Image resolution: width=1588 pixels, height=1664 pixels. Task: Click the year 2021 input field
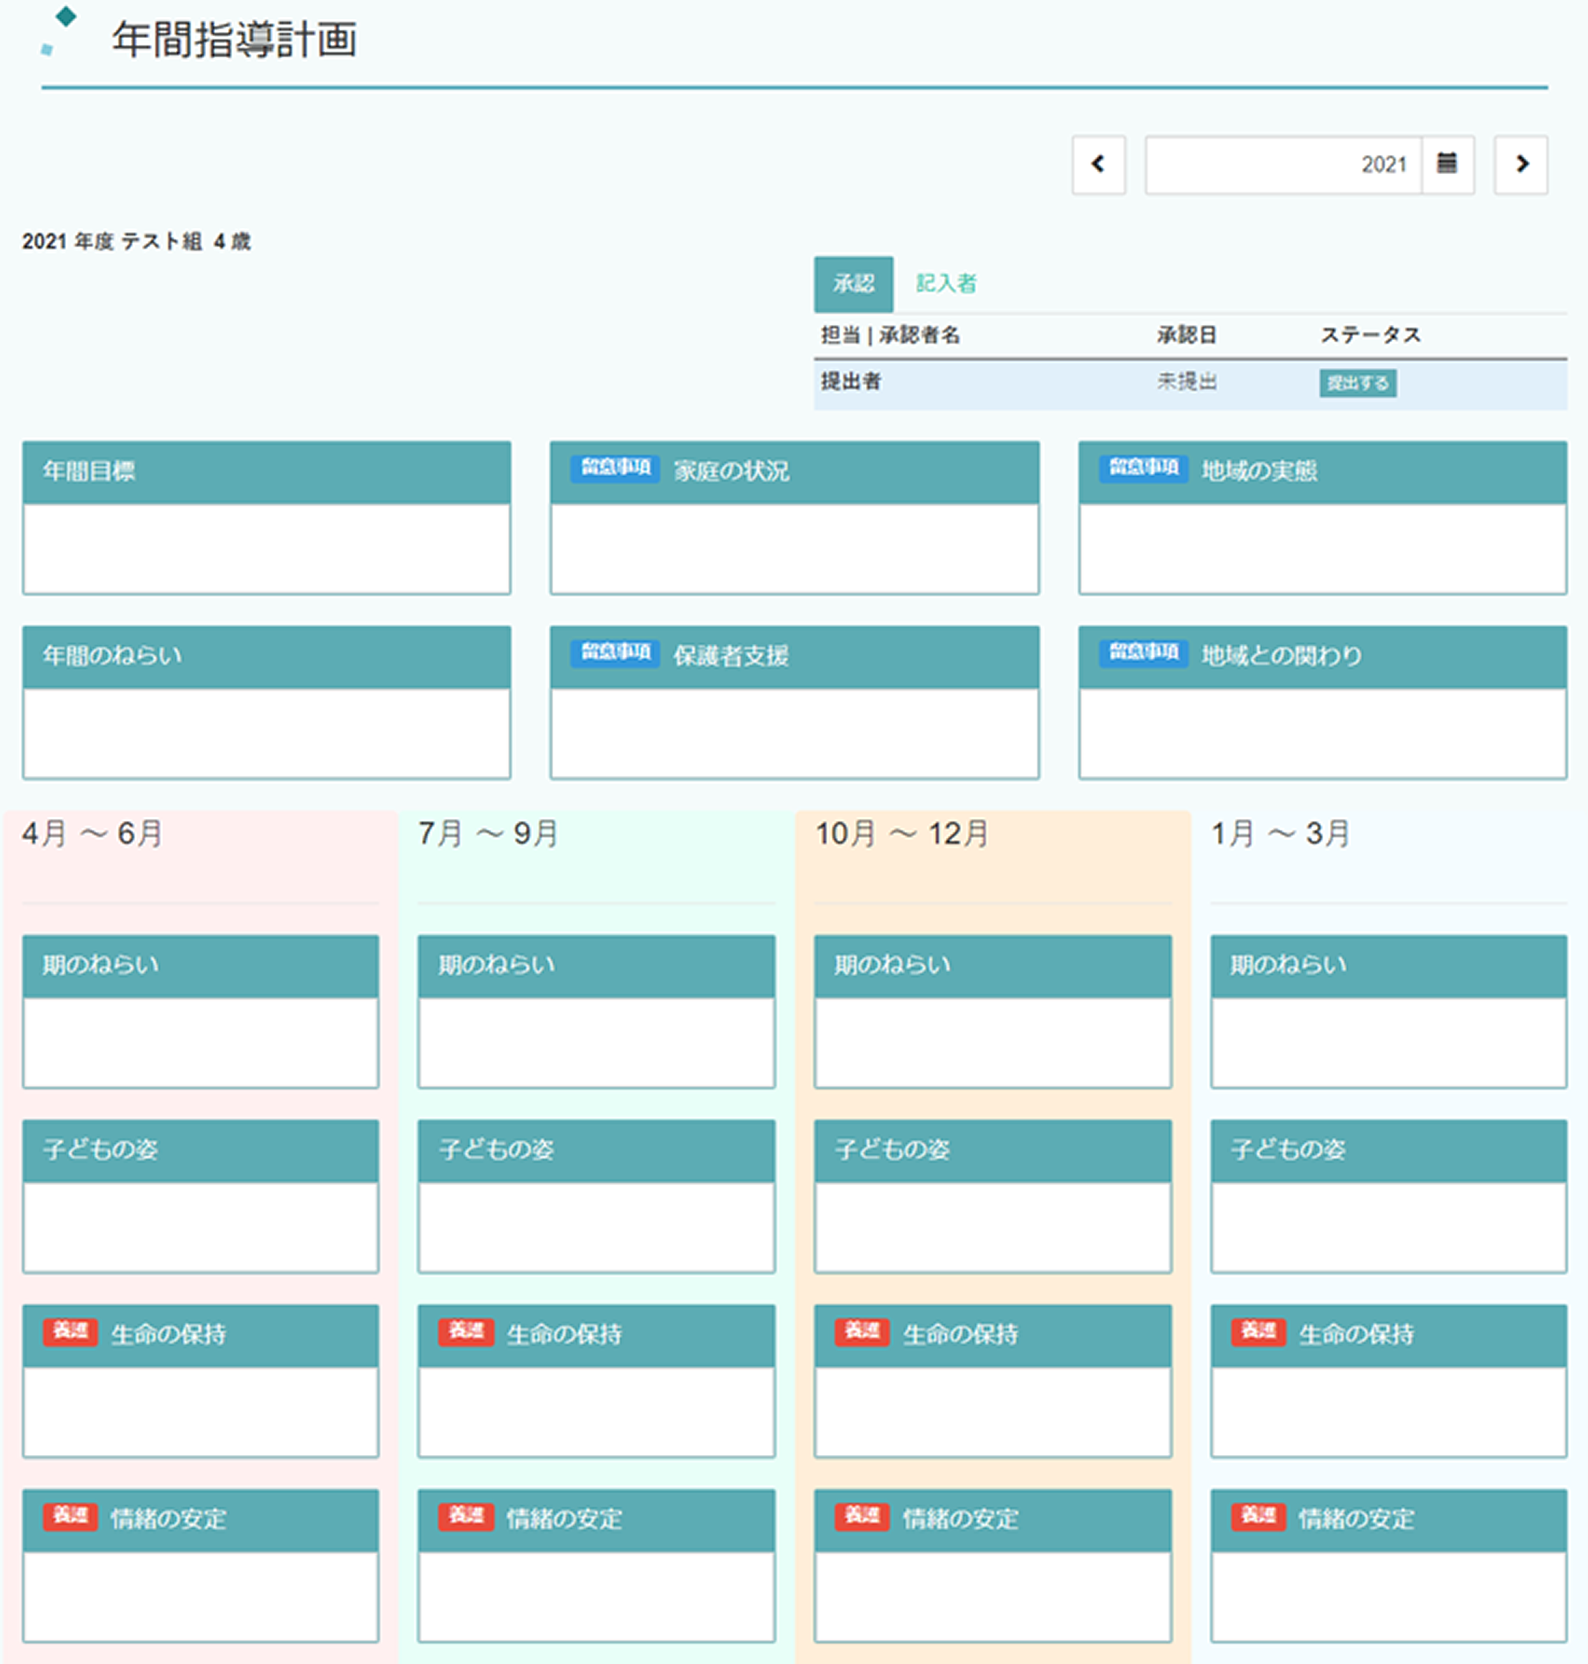1283,164
